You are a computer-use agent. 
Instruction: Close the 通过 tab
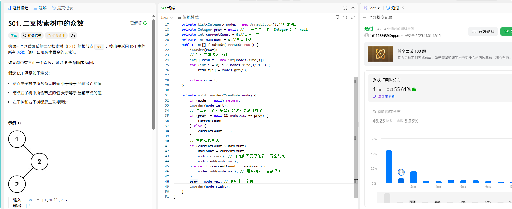tap(403, 8)
